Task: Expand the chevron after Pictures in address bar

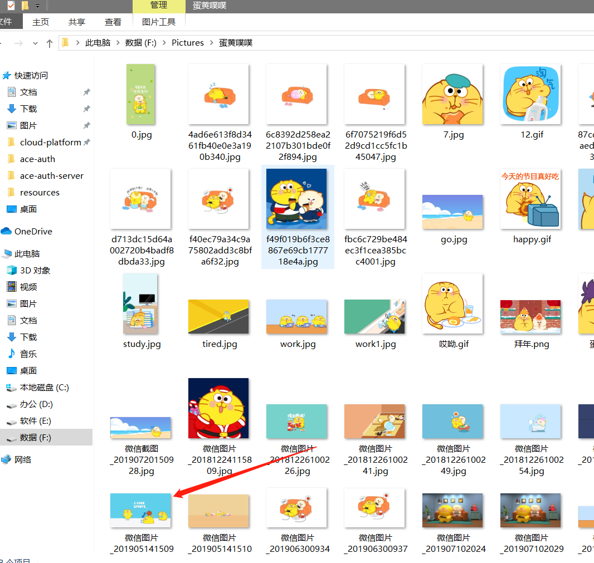Action: (211, 43)
